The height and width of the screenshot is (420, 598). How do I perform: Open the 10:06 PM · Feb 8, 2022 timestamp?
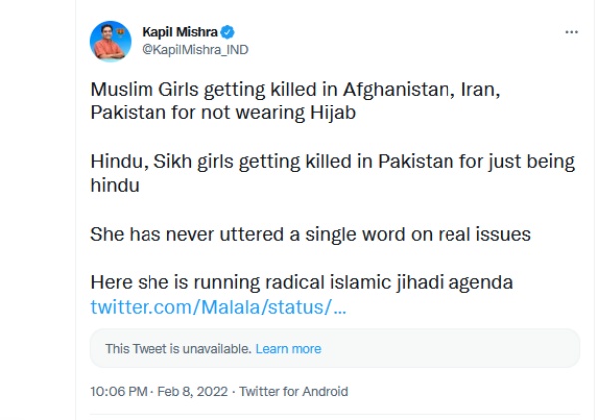[x=157, y=392]
